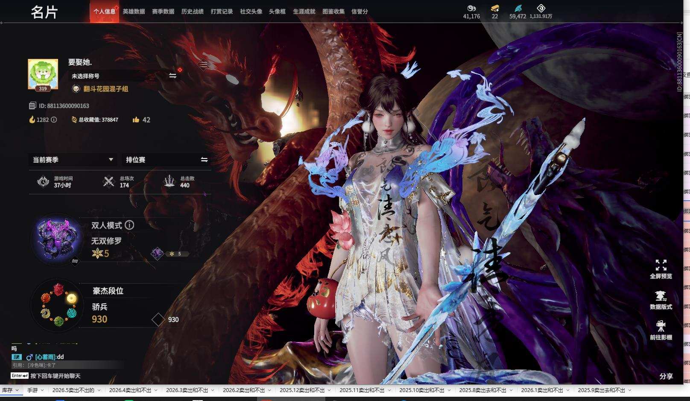Switch to 数据版式 layout
Screen dimensions: 690x401
(661, 300)
